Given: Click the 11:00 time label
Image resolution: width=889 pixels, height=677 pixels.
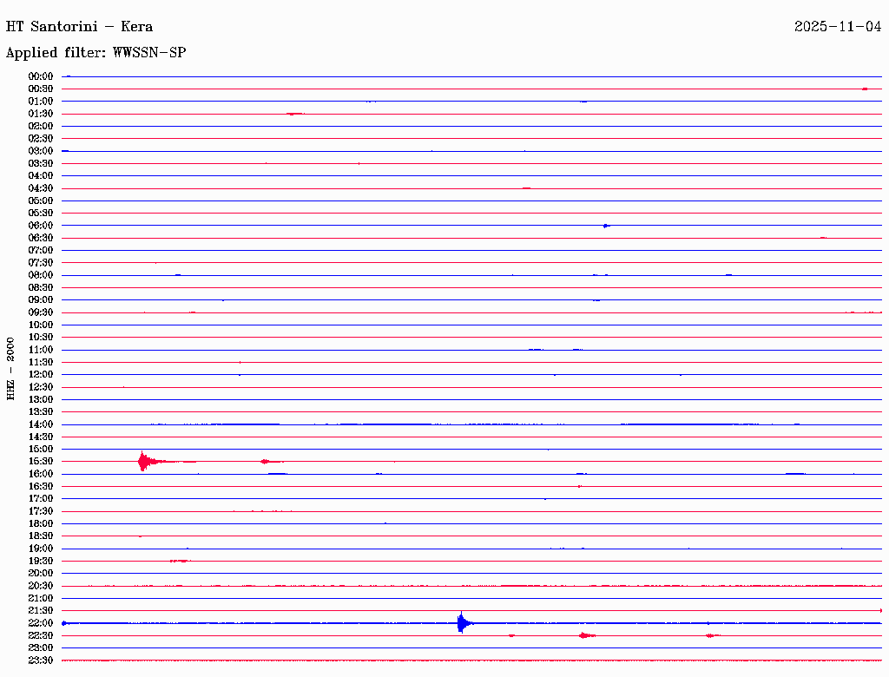Looking at the screenshot, I should pyautogui.click(x=41, y=350).
